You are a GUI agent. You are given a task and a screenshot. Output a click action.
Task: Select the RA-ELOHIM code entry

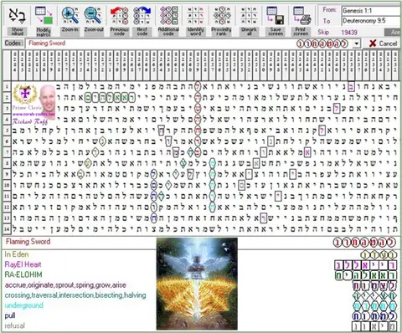(23, 274)
